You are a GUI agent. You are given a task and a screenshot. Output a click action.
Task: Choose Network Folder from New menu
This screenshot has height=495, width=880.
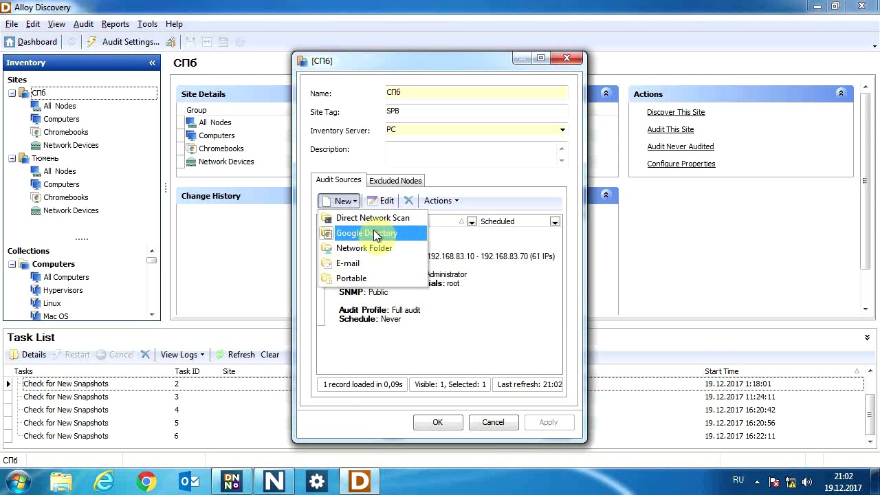click(373, 248)
